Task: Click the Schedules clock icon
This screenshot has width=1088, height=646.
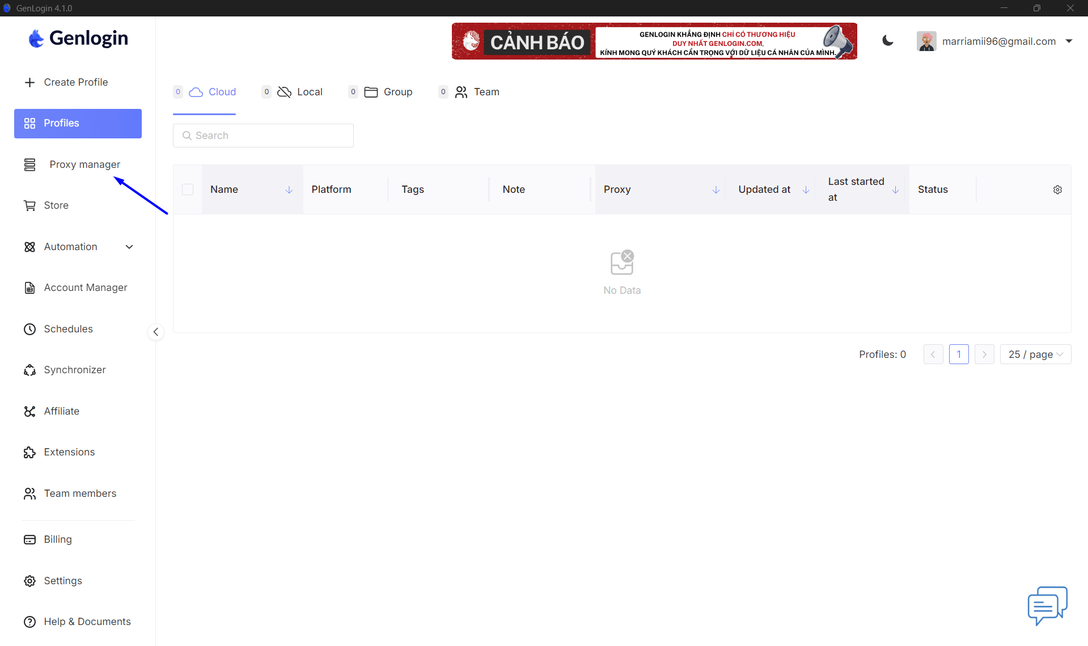Action: click(x=30, y=329)
